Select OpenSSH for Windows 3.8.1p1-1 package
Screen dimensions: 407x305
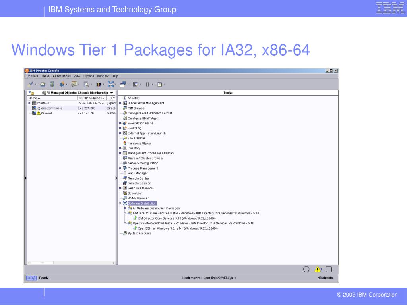coord(178,228)
